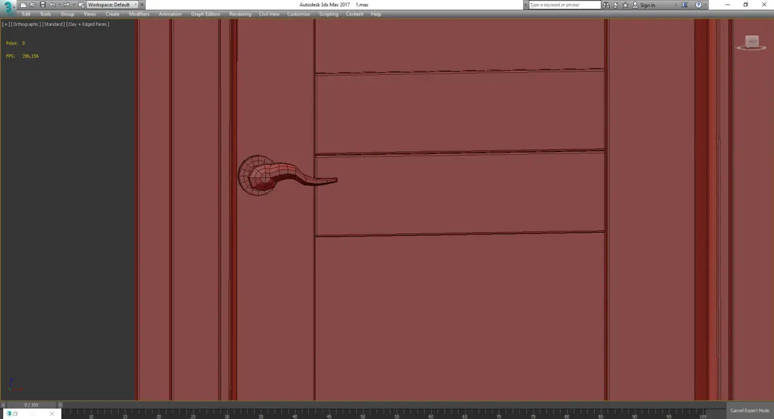The width and height of the screenshot is (774, 419).
Task: Click frame 100 on the track bar
Action: [704, 414]
